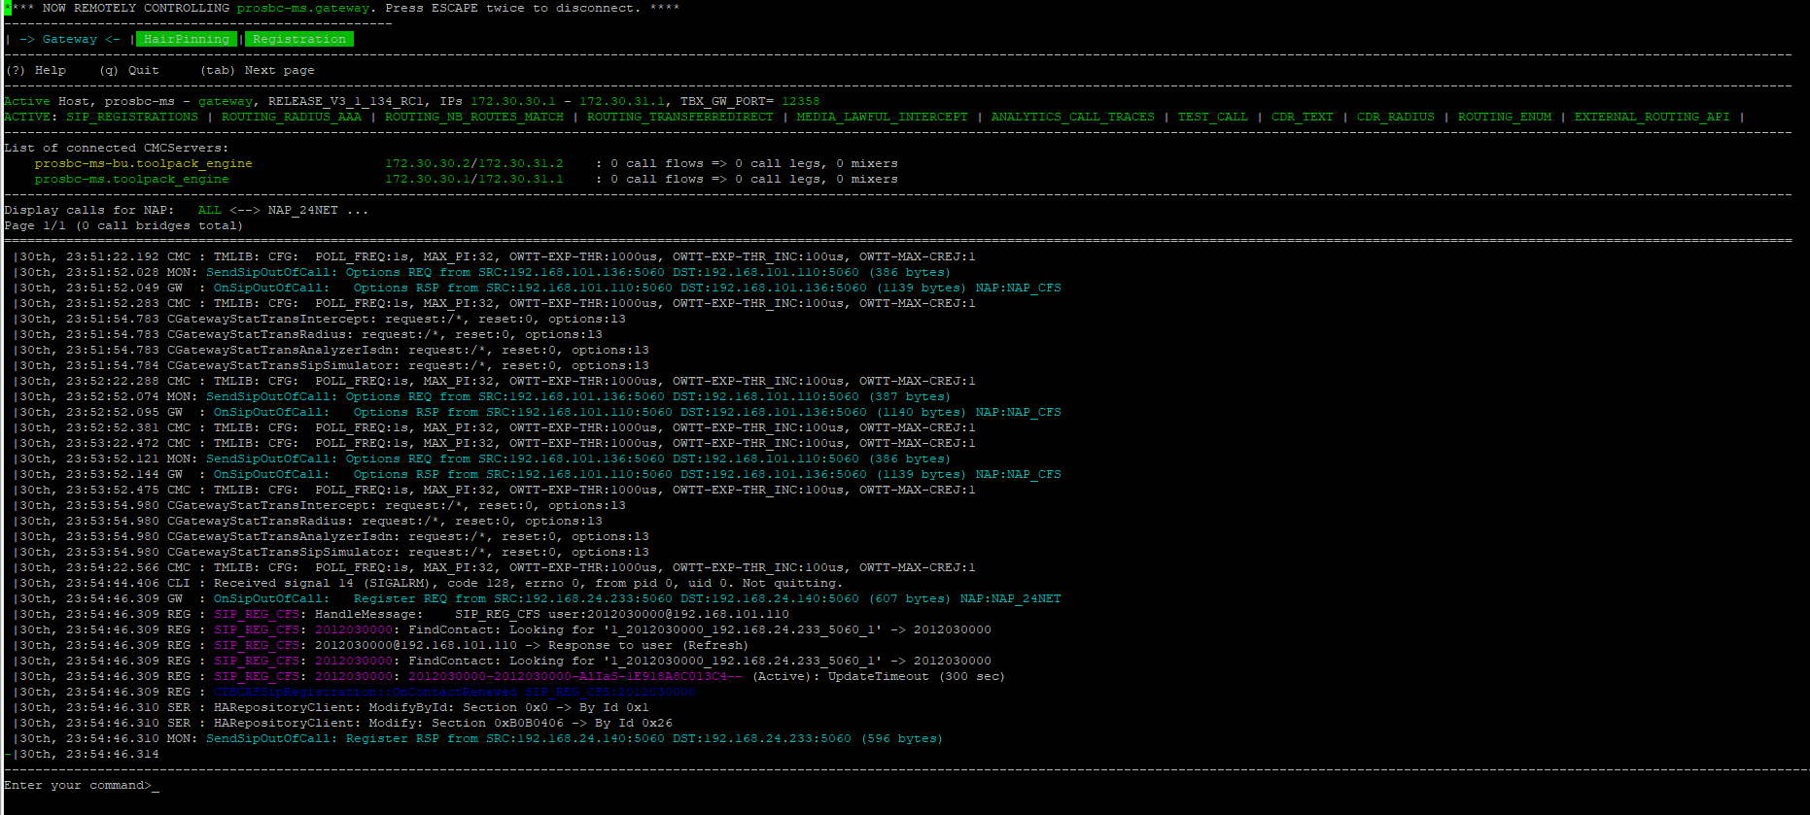Click the TBX_GW_PORT value 12358
The height and width of the screenshot is (815, 1810).
(x=800, y=101)
